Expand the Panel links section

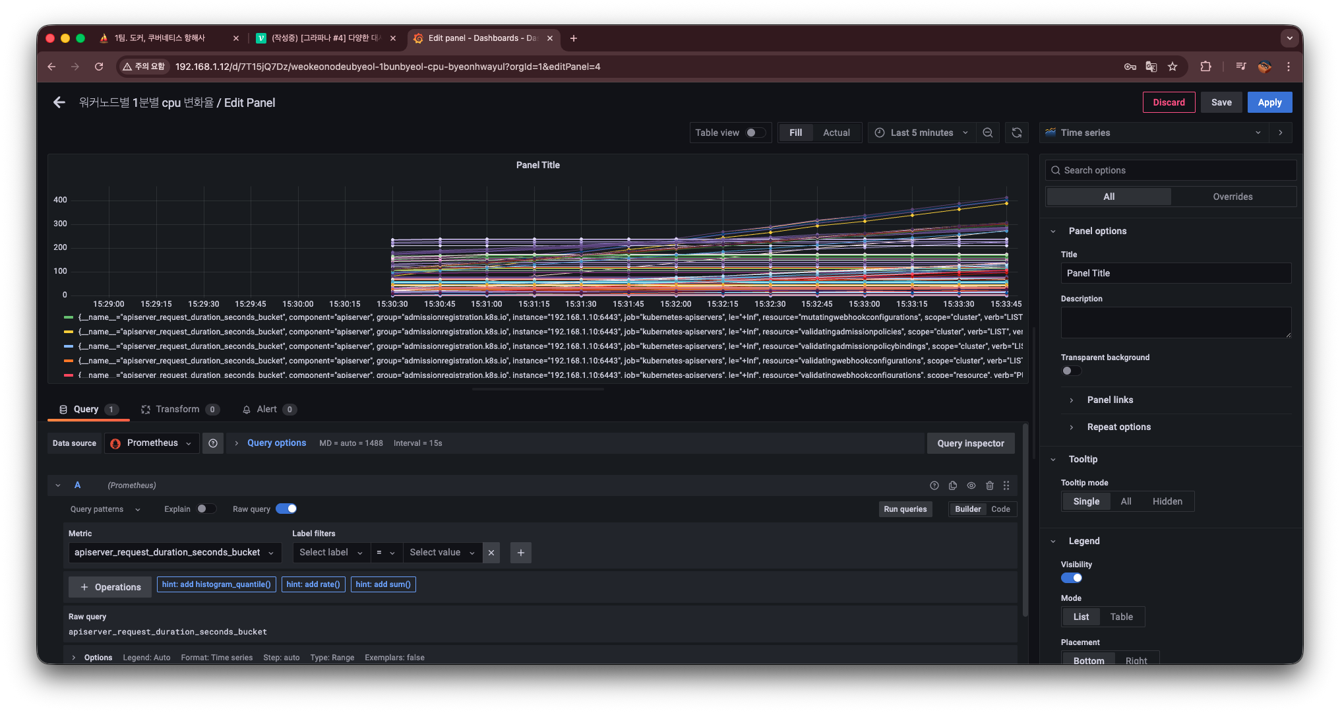[x=1110, y=400]
